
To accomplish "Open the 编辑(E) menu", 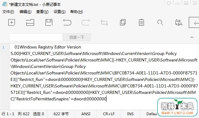I will coord(25,12).
